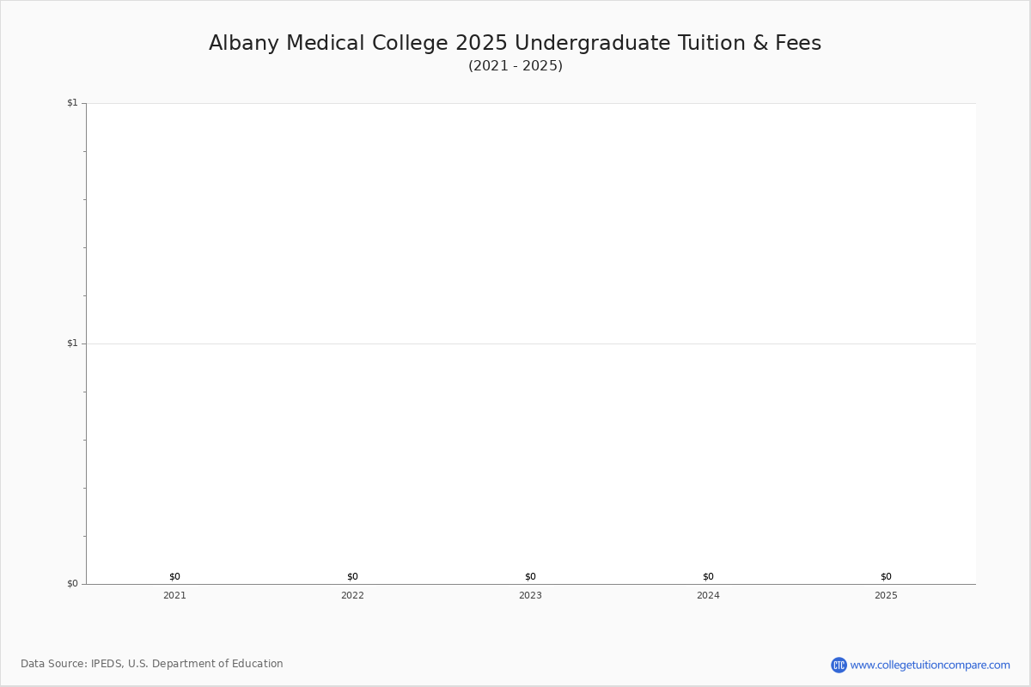Click the $0 y-axis label at the origin
The height and width of the screenshot is (687, 1031).
pos(72,584)
